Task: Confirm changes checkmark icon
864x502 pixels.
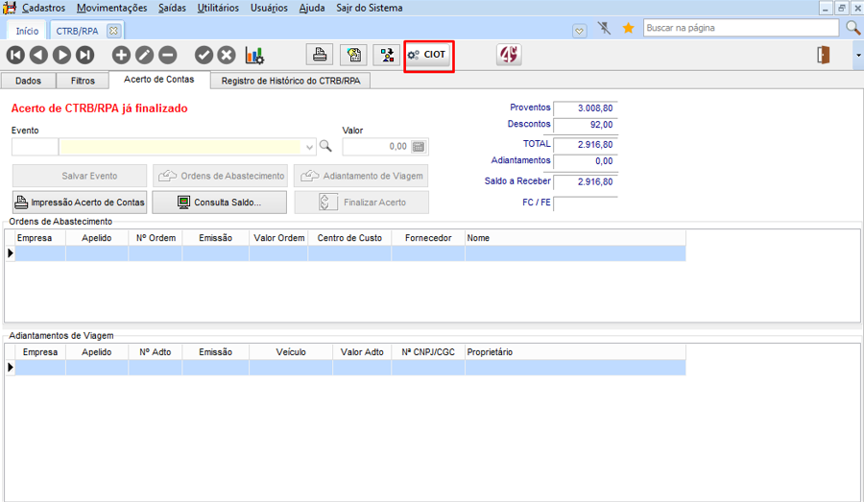Action: pos(204,55)
